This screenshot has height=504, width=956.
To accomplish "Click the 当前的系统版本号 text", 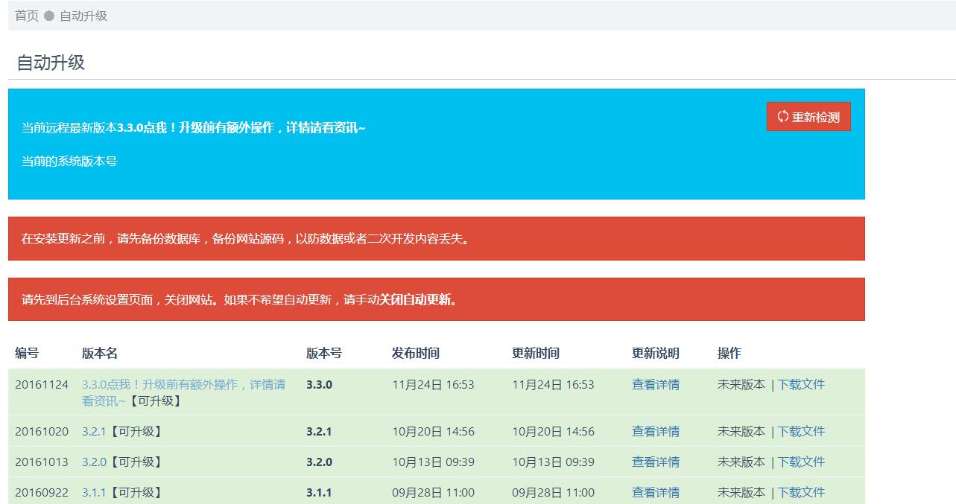I will pos(69,161).
